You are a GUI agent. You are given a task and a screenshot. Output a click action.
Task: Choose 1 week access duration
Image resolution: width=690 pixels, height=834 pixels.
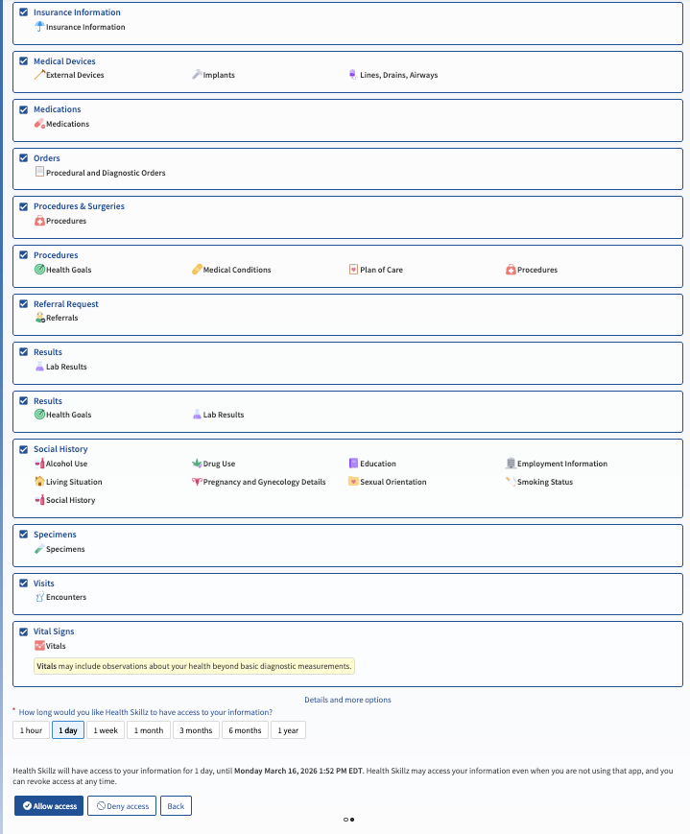pos(106,730)
